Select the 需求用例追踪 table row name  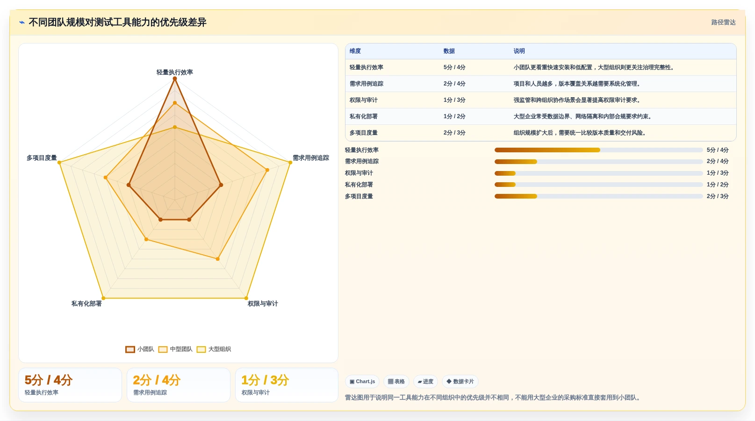coord(367,84)
